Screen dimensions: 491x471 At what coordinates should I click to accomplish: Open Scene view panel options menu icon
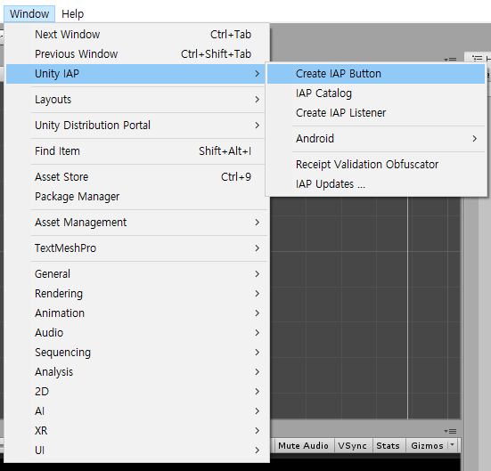click(x=450, y=59)
